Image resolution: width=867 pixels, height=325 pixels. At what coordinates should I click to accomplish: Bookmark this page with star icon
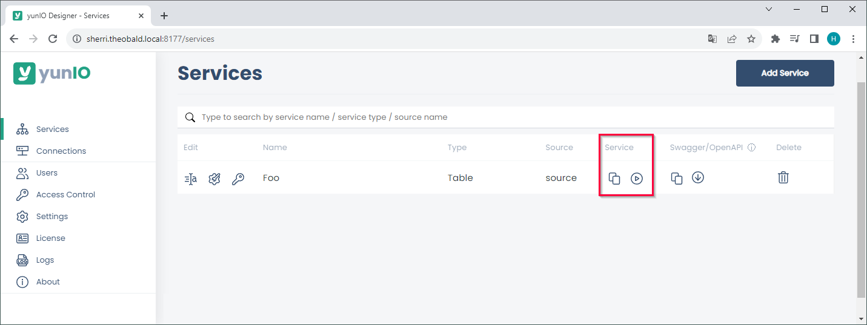click(751, 39)
